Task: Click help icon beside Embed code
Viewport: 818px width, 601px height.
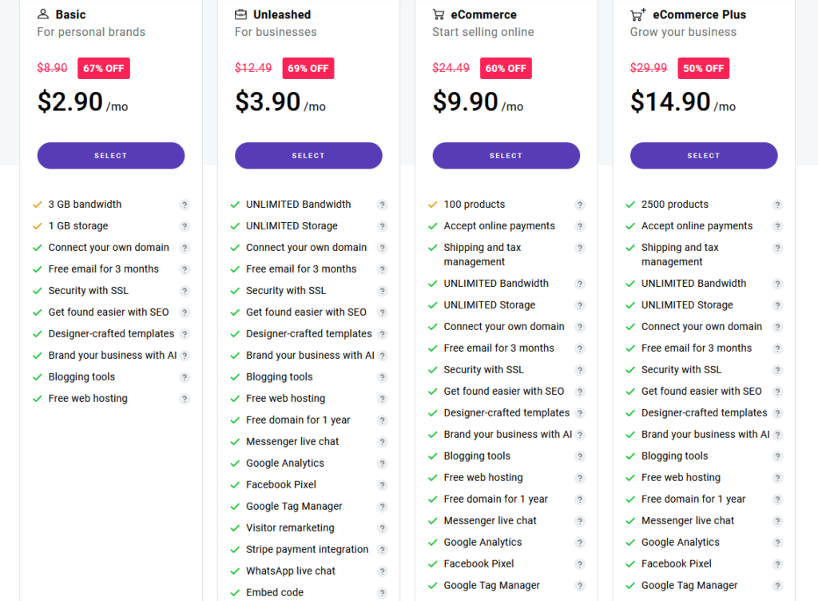Action: pyautogui.click(x=383, y=593)
